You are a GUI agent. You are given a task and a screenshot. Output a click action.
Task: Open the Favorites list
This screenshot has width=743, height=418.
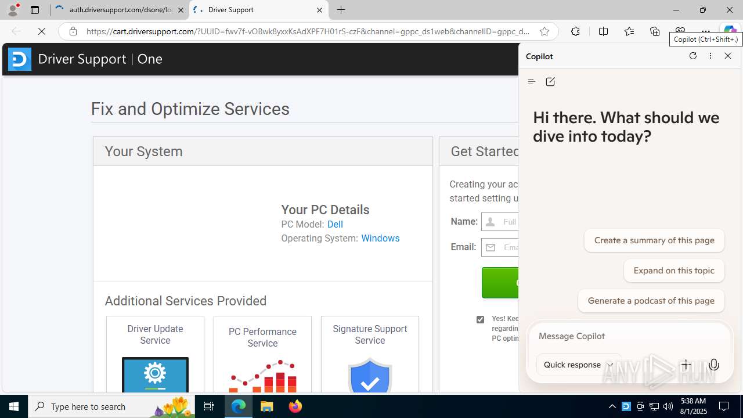629,31
